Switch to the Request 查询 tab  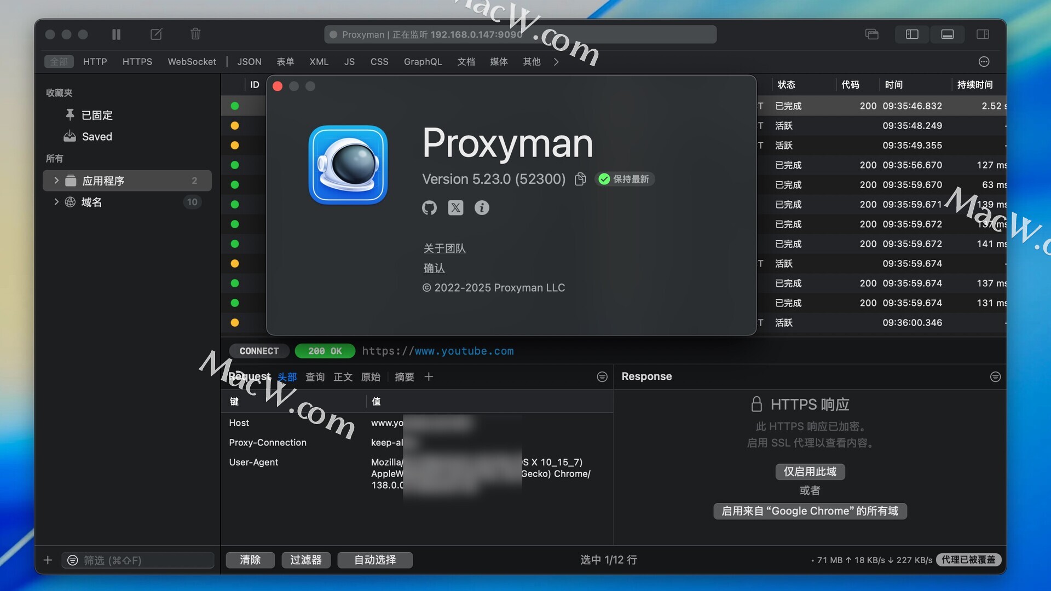click(315, 376)
